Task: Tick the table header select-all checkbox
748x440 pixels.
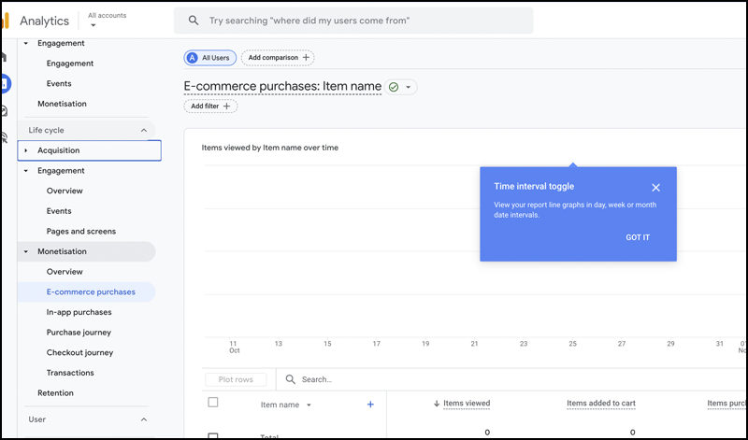Action: (x=213, y=403)
